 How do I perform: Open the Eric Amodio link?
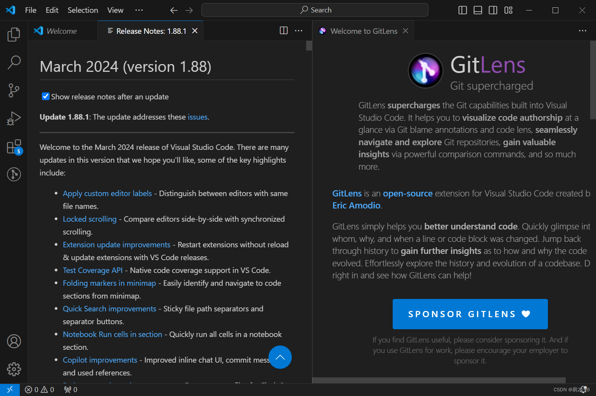pos(356,205)
